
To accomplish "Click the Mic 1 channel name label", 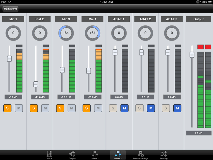I will click(13, 19).
